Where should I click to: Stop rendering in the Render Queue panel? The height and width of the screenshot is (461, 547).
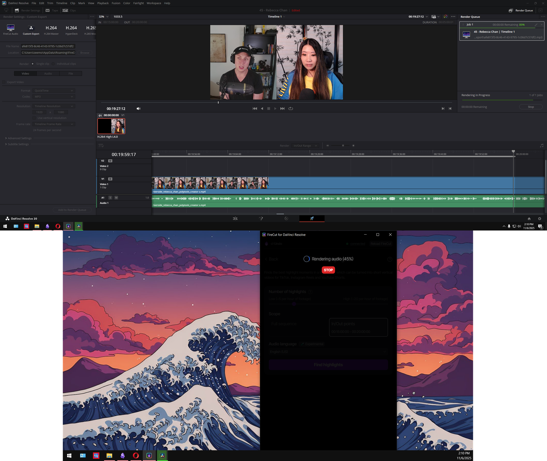531,107
